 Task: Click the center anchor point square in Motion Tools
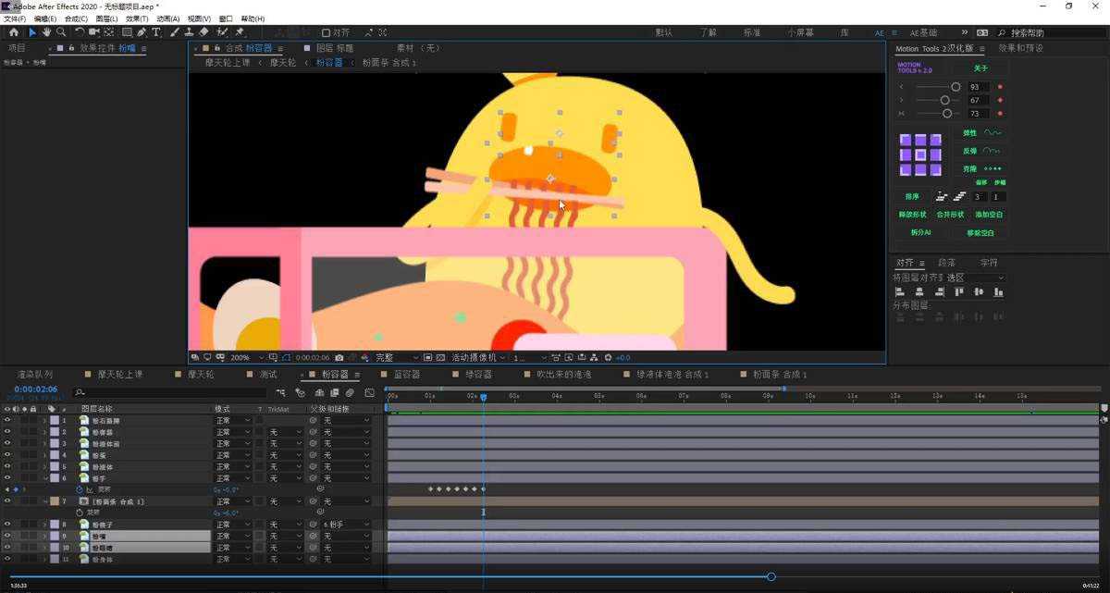920,154
